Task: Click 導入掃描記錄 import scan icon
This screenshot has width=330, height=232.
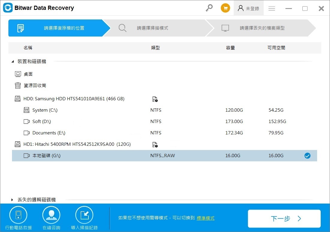Action: (84, 215)
